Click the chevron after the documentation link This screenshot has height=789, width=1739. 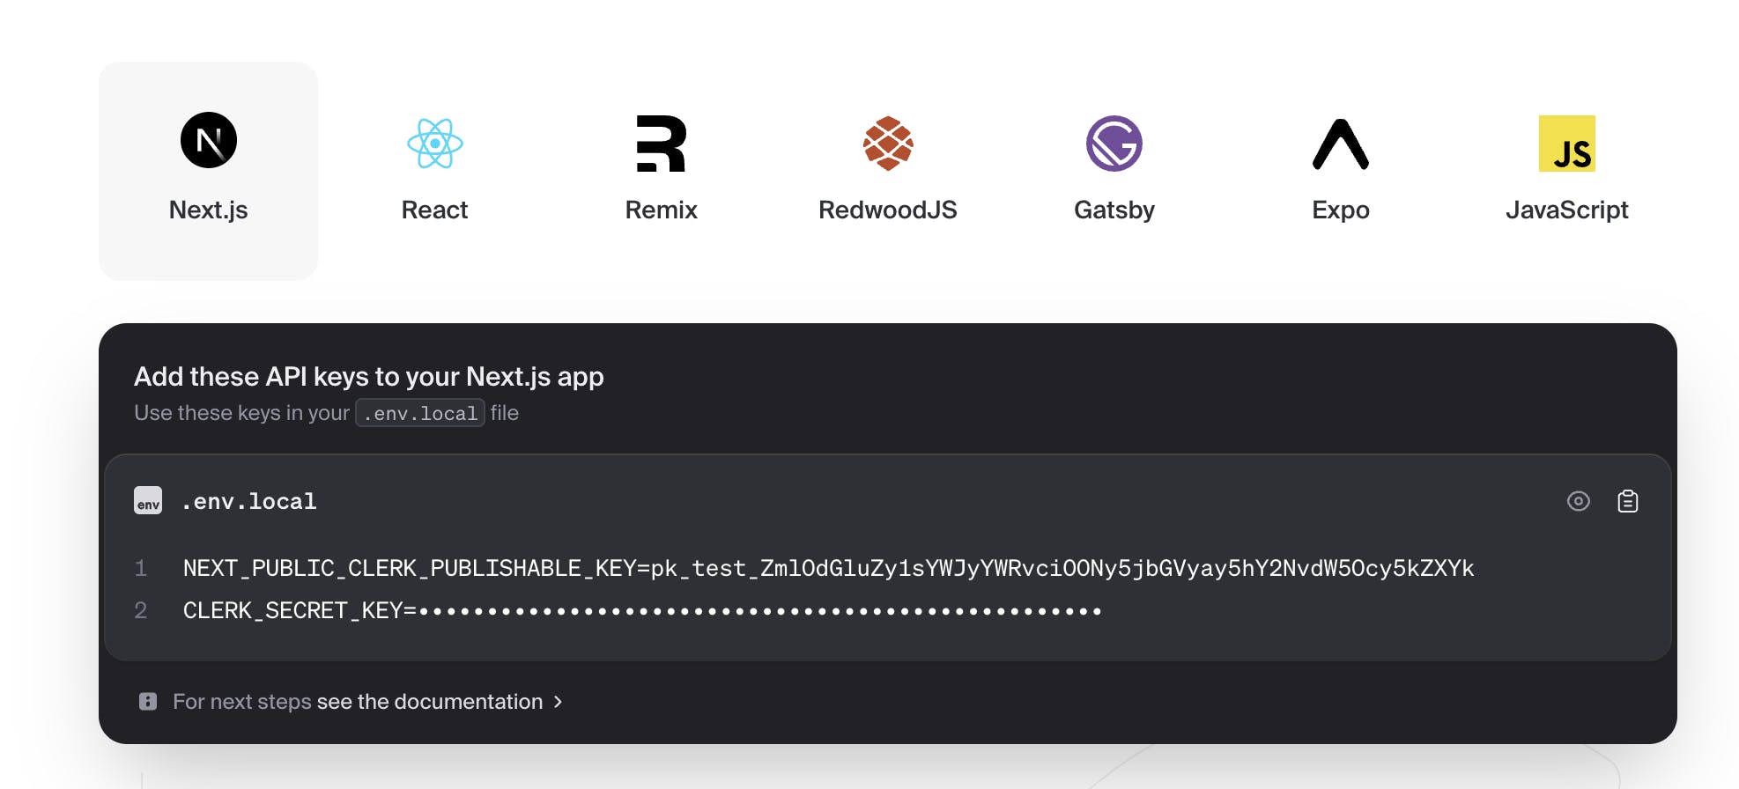pyautogui.click(x=558, y=702)
